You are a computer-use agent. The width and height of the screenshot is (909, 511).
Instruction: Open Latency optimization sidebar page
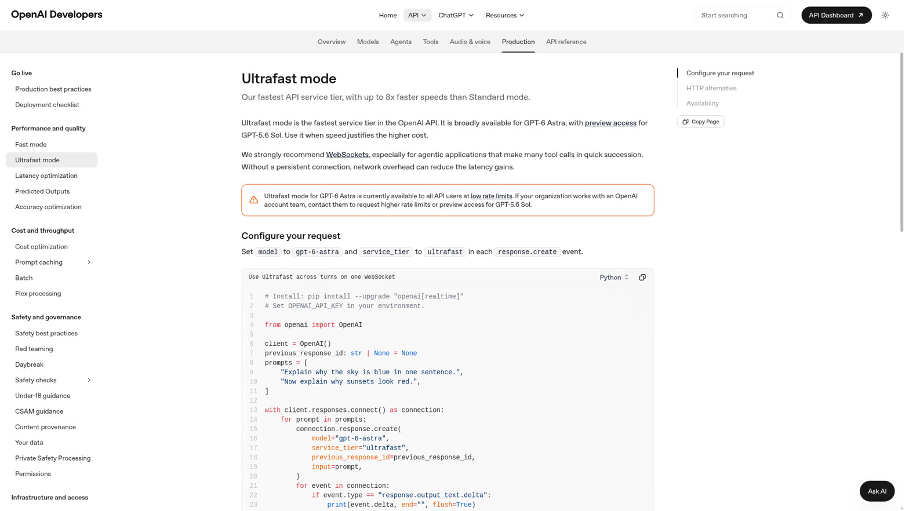[46, 176]
